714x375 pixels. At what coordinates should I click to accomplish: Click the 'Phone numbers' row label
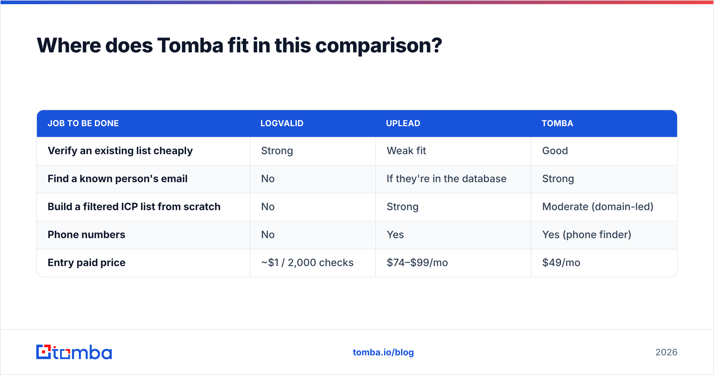(x=87, y=235)
